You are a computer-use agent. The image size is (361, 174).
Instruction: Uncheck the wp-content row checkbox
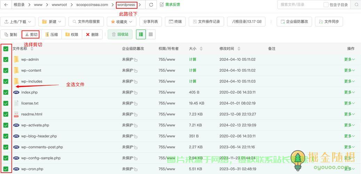6,70
